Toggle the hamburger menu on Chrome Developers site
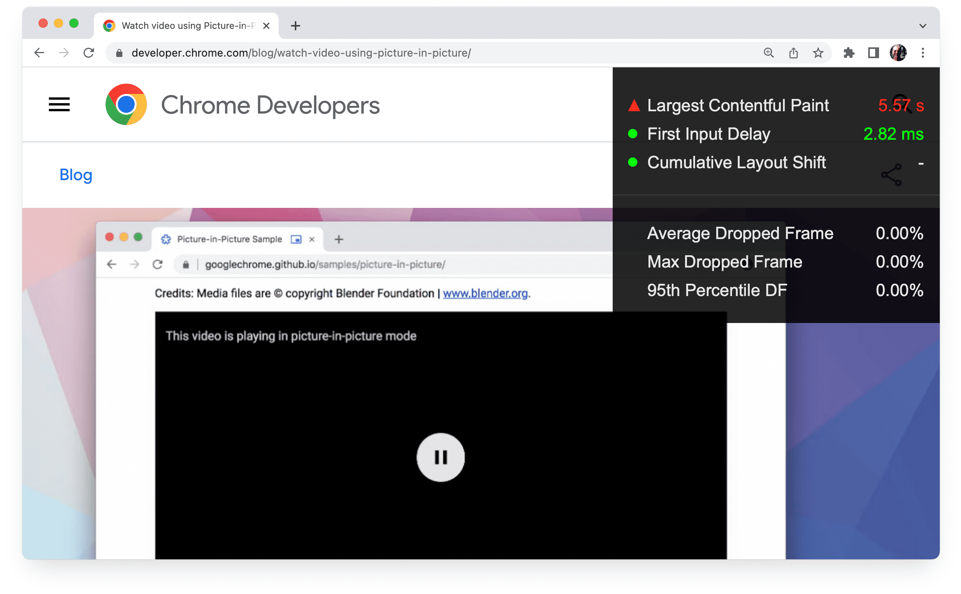 pos(58,104)
